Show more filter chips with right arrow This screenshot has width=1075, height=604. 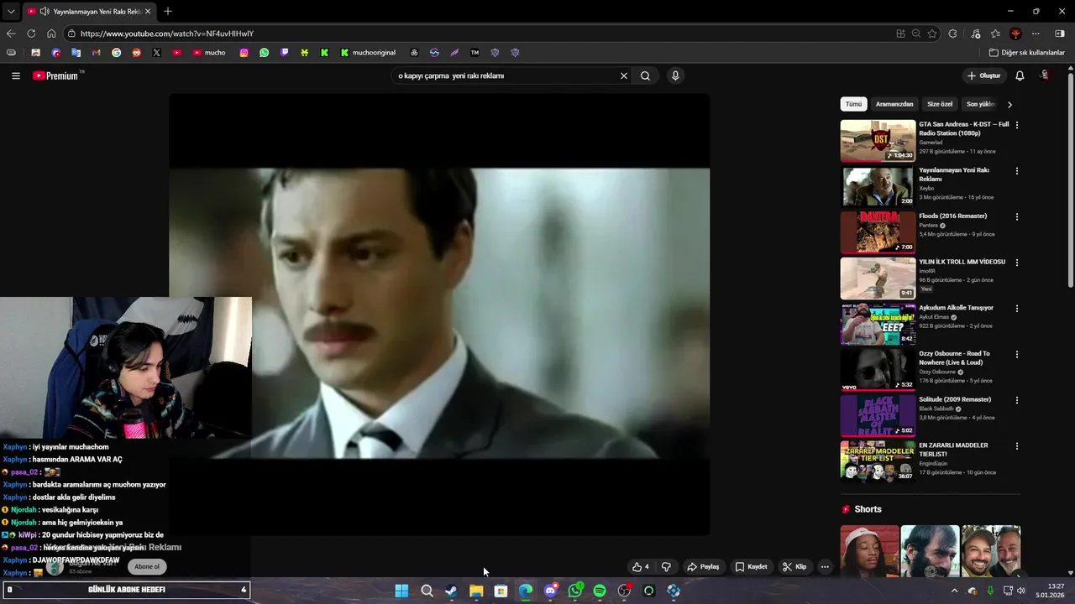click(x=1009, y=104)
